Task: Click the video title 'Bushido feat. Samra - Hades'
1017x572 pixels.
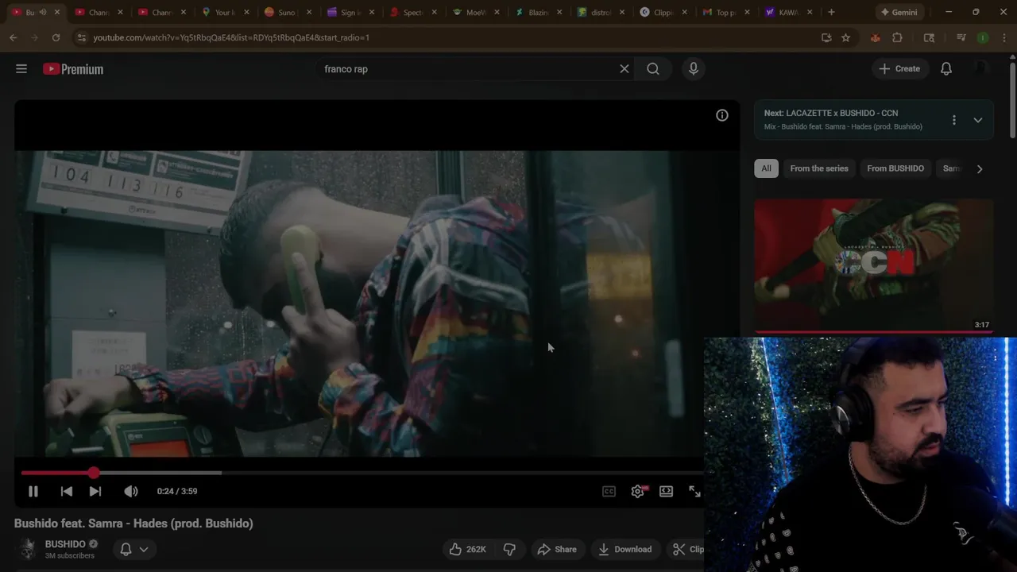Action: [133, 524]
